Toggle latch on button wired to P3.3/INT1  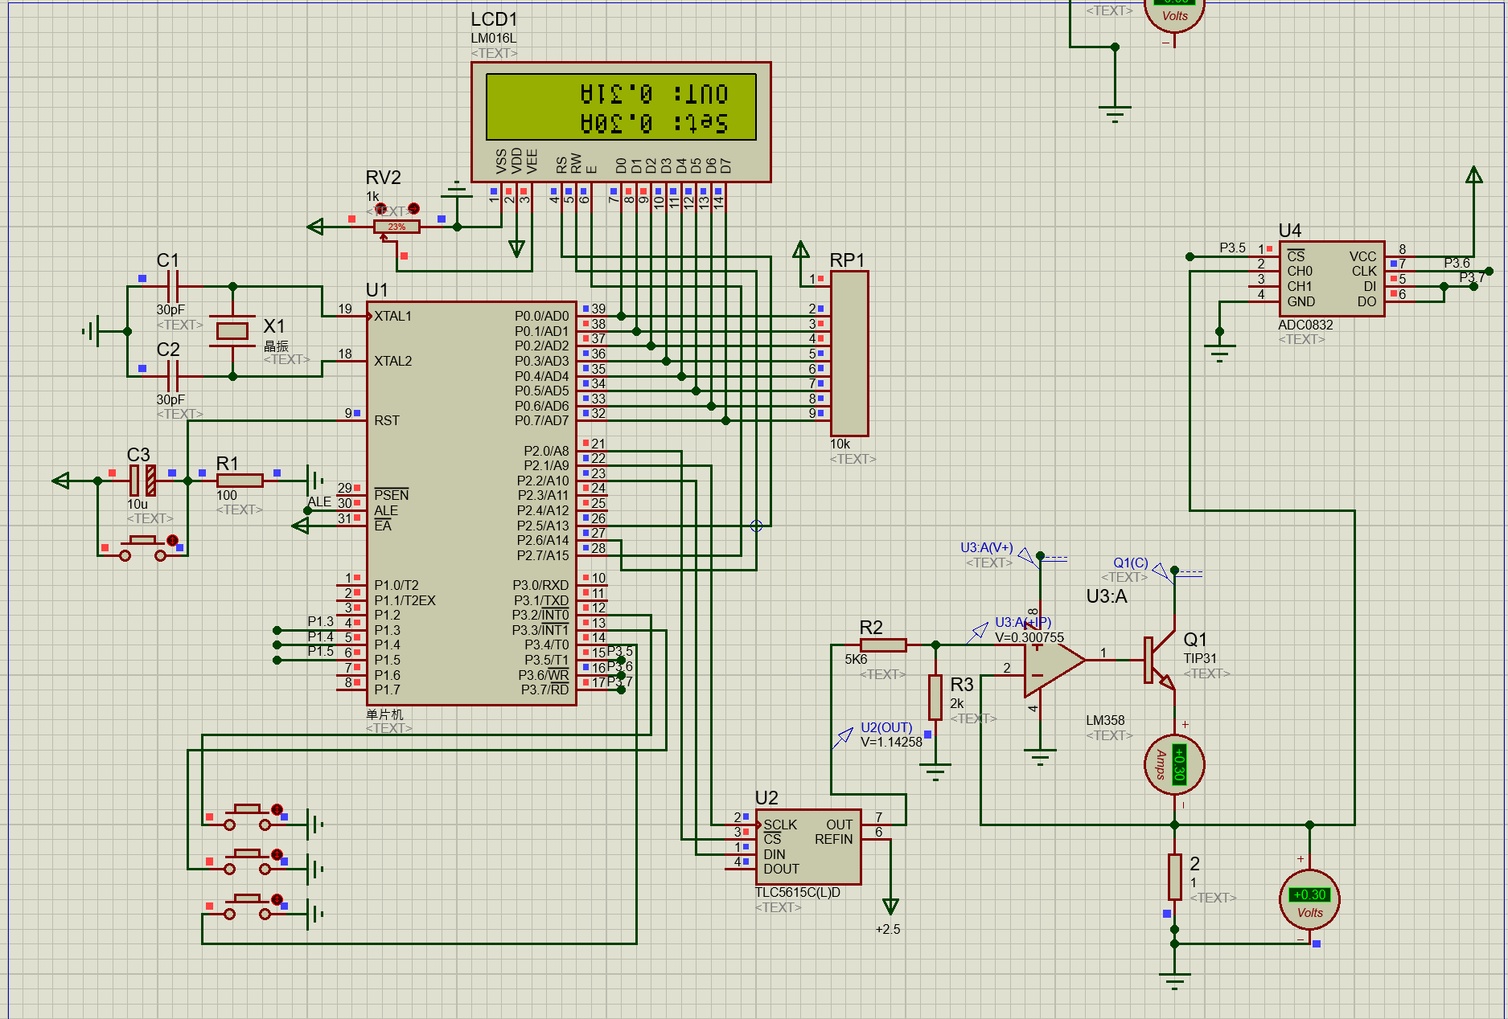(277, 854)
